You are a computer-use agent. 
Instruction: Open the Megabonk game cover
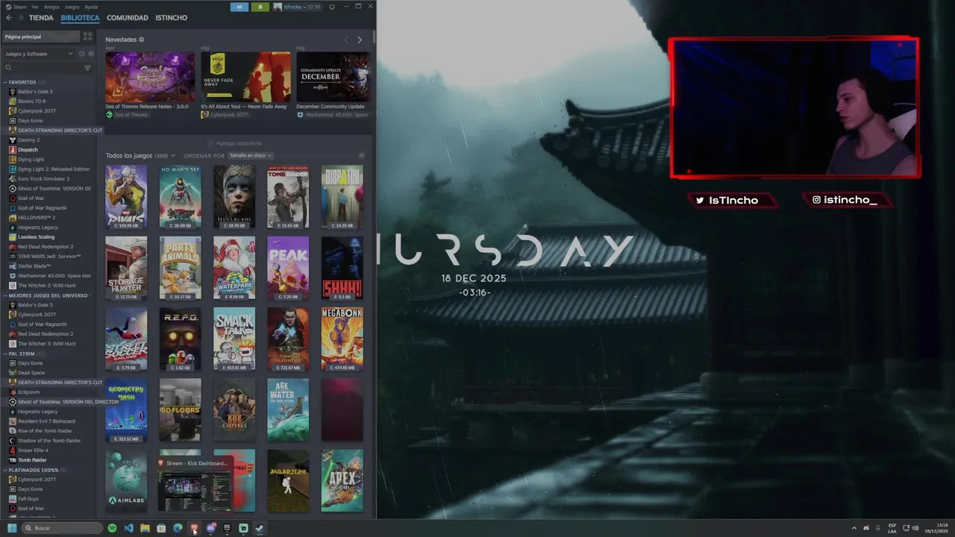[342, 339]
